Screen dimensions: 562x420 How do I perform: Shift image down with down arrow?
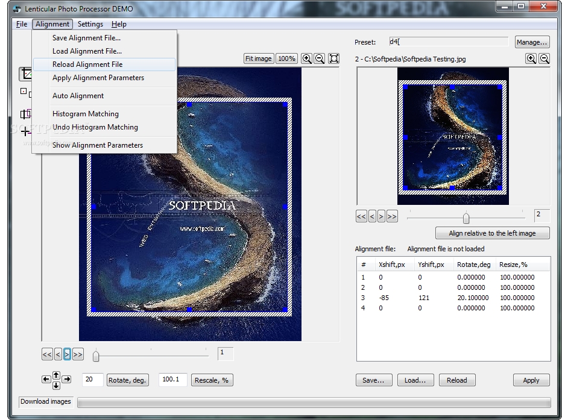pos(56,385)
